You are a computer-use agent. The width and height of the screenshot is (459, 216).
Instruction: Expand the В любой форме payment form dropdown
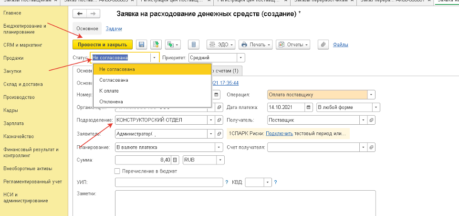pos(376,107)
